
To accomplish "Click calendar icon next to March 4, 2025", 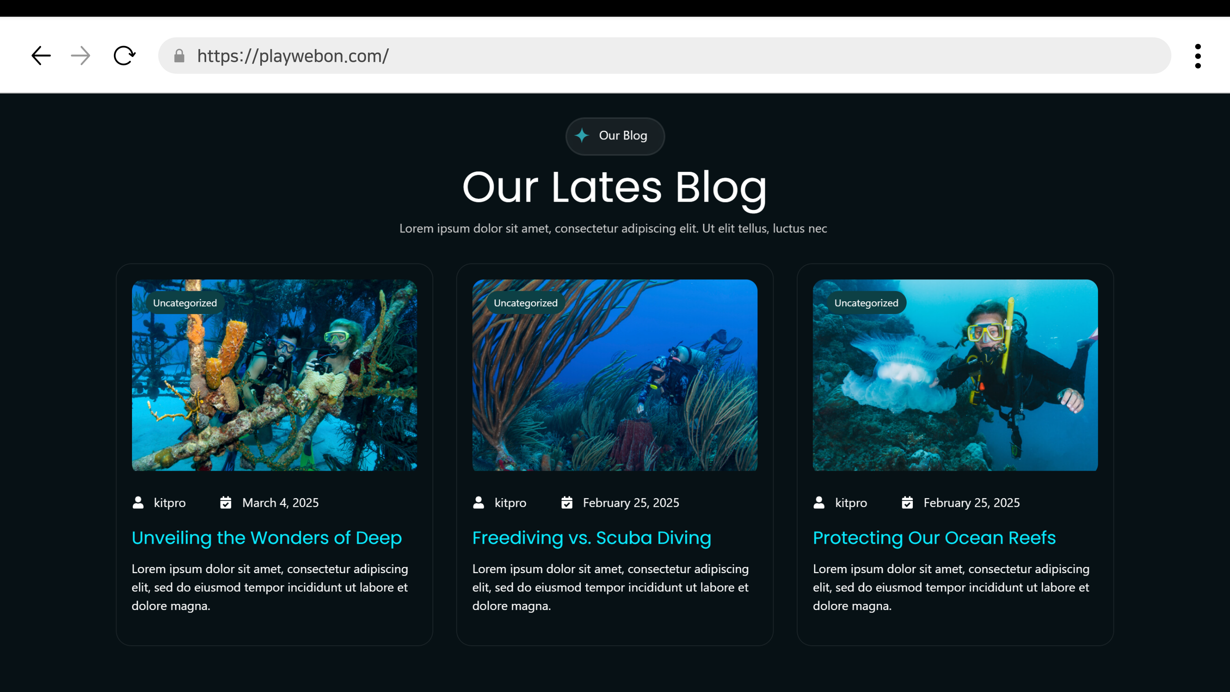I will (226, 503).
